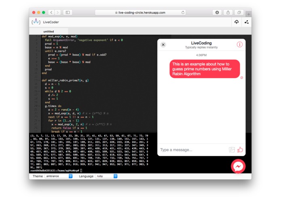Fold the def mod_exp code block
The height and width of the screenshot is (199, 281).
[x=39, y=36]
